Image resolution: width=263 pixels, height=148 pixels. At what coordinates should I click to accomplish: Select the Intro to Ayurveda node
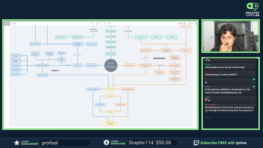pyautogui.click(x=110, y=89)
